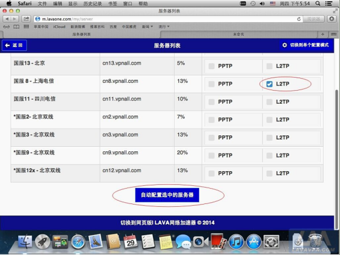
Task: Open Contacts book icon in Dock
Action: click(x=113, y=241)
